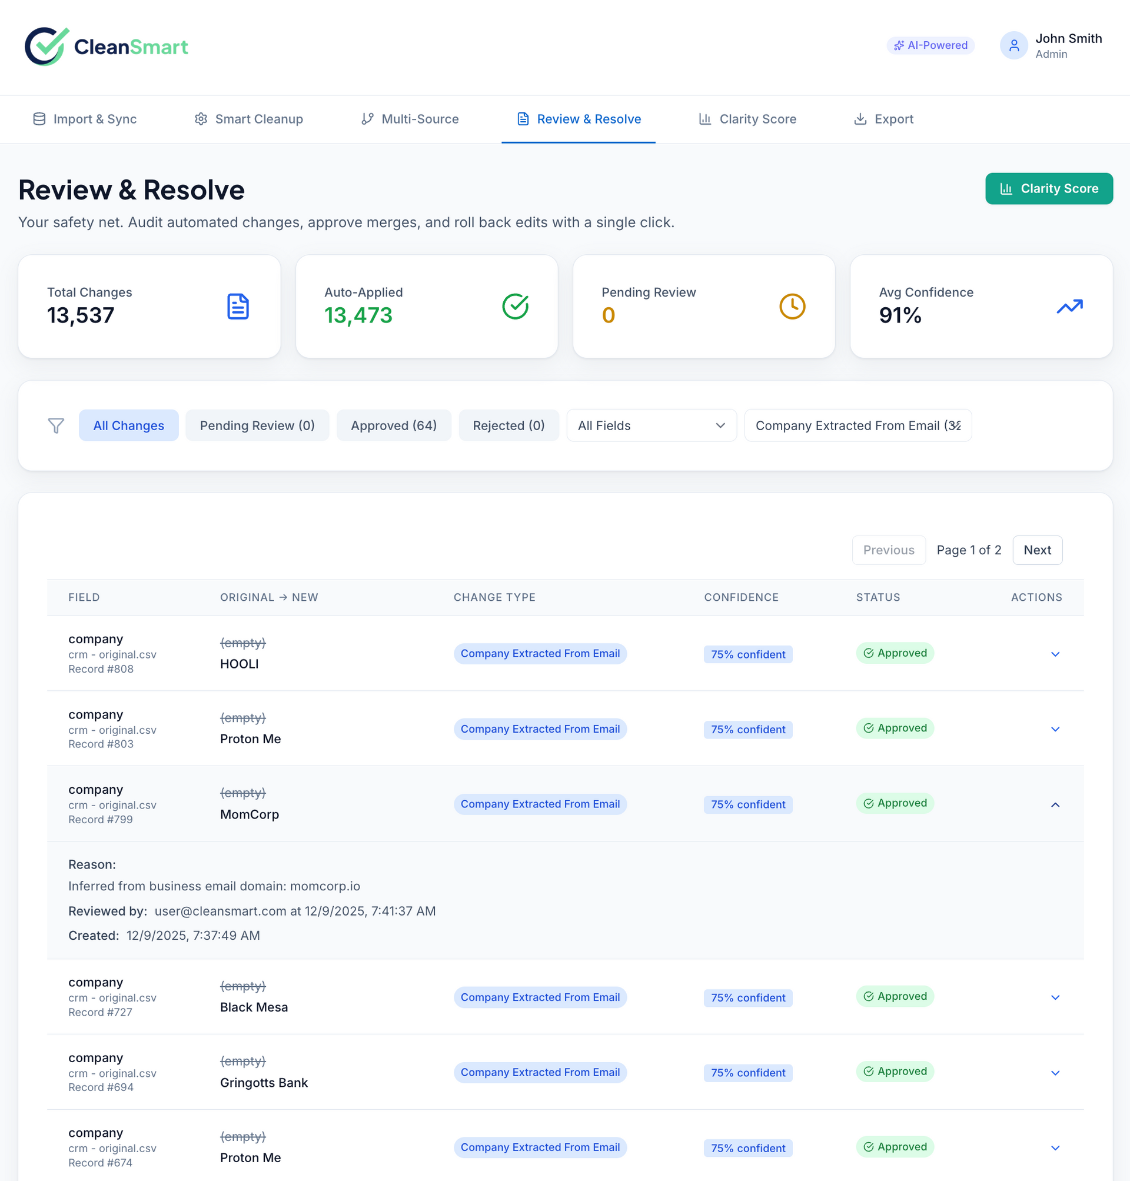The width and height of the screenshot is (1130, 1181).
Task: Go to Next page of results
Action: pyautogui.click(x=1036, y=550)
